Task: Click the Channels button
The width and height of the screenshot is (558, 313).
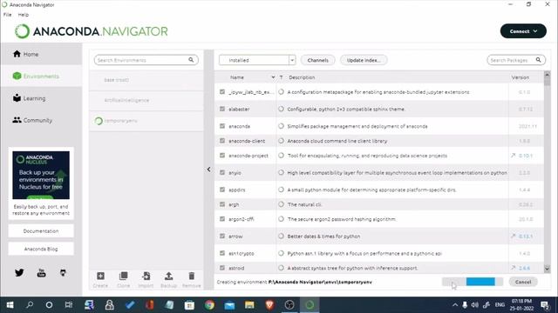Action: click(x=317, y=60)
